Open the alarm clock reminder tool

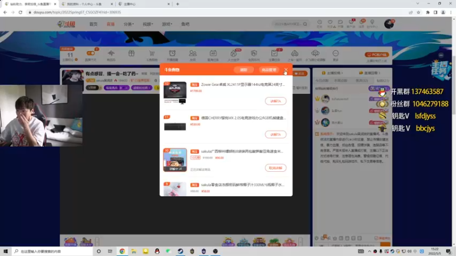[x=172, y=55]
